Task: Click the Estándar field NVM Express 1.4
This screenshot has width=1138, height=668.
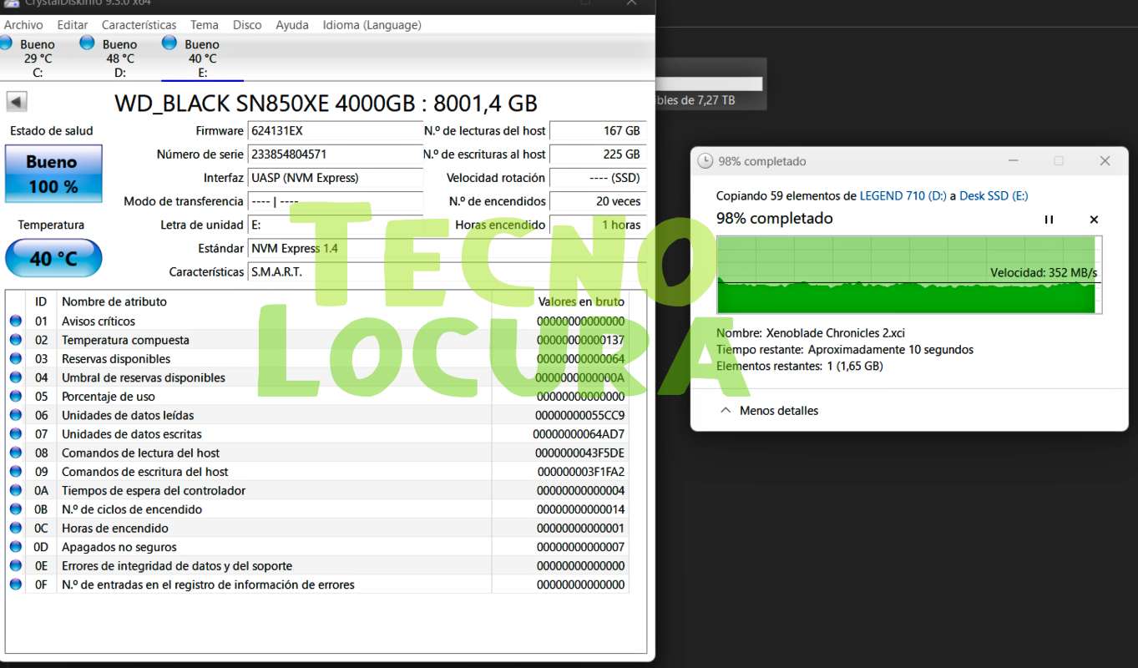Action: coord(447,248)
